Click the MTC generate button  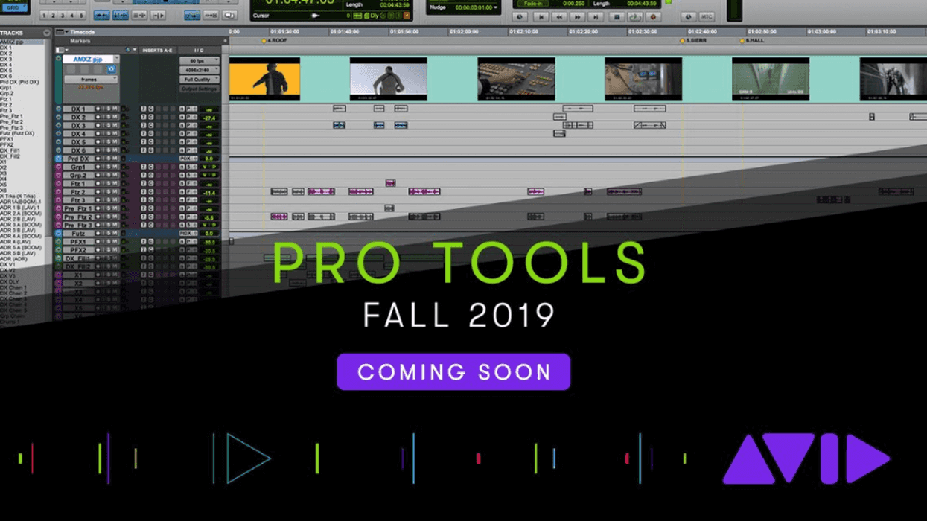click(x=706, y=16)
